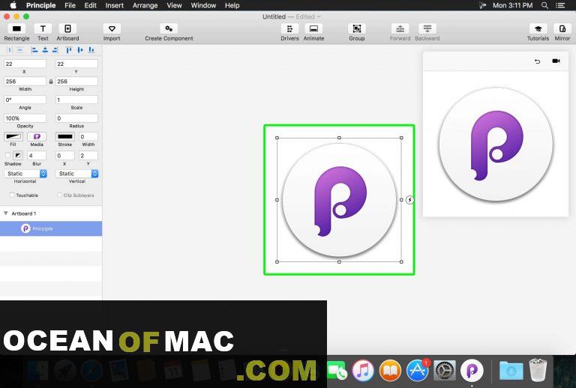
Task: Click the distribute horizontally icon
Action: point(10,50)
